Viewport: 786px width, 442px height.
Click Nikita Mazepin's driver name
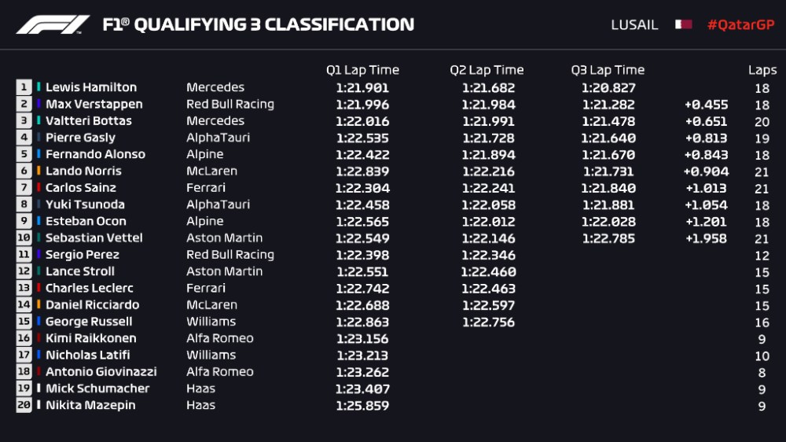click(x=90, y=405)
